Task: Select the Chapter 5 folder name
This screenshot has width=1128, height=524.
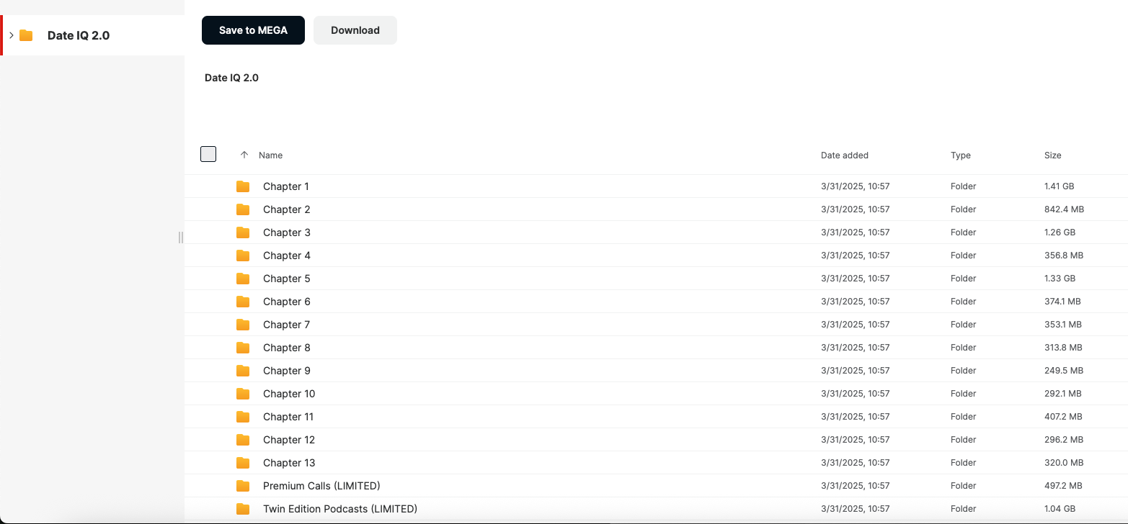Action: pos(286,279)
